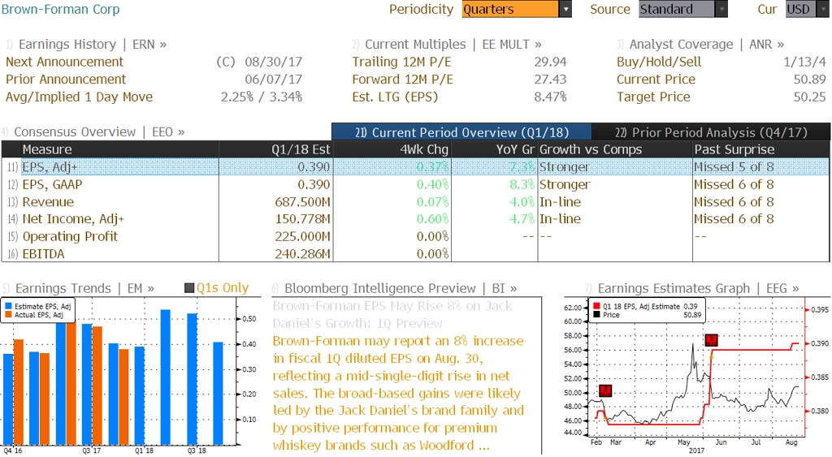Screen dimensions: 832x457
Task: Toggle the Q1s Only checkbox
Action: click(189, 288)
